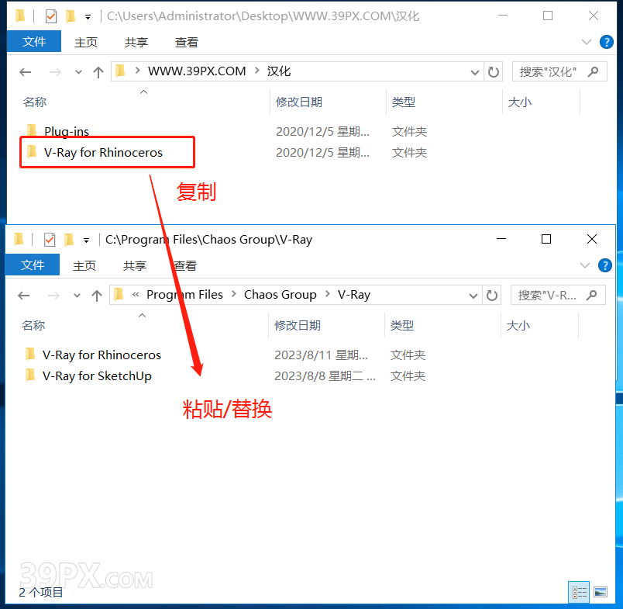Expand the ribbon in the top window

point(586,42)
